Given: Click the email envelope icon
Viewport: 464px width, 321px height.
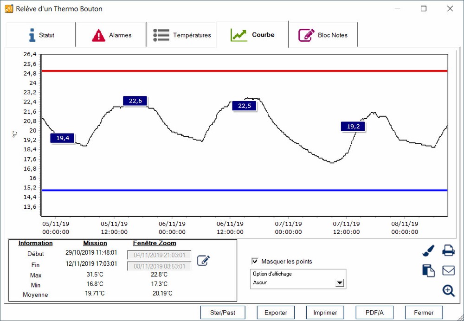Looking at the screenshot, I should (x=448, y=270).
